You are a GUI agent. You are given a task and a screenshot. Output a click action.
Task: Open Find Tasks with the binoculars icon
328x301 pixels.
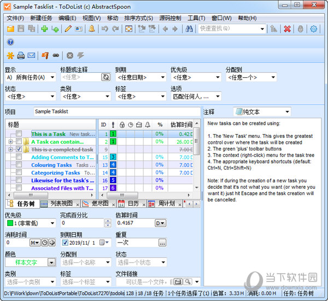(189, 28)
